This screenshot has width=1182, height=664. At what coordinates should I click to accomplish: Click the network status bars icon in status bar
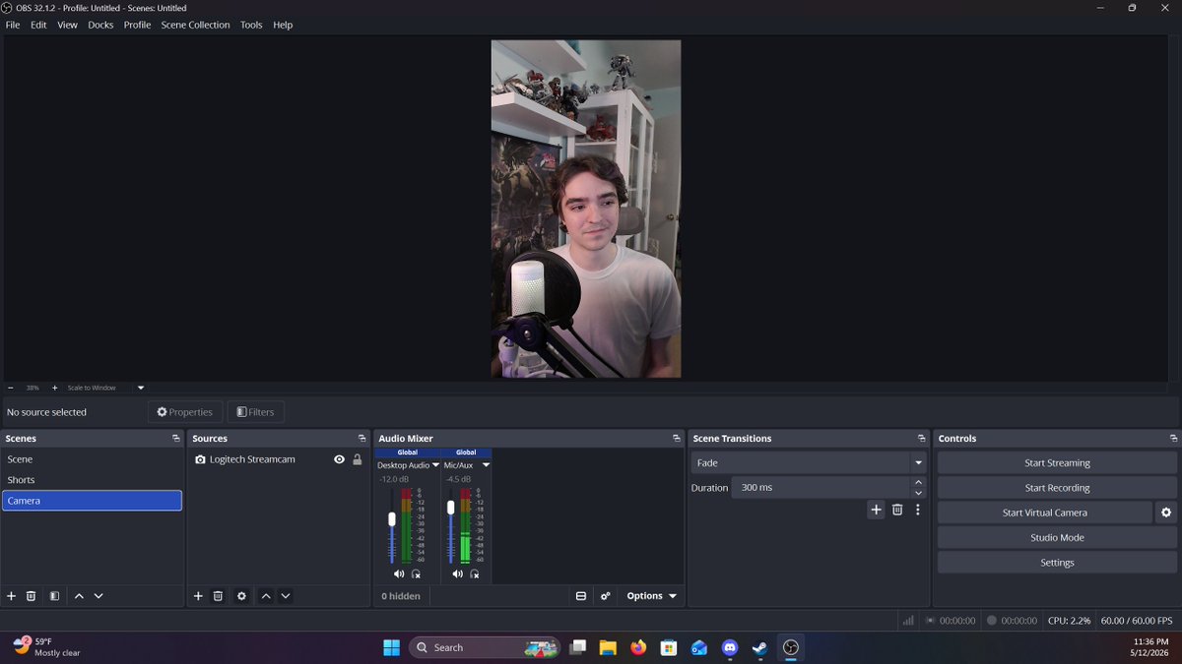coord(908,621)
